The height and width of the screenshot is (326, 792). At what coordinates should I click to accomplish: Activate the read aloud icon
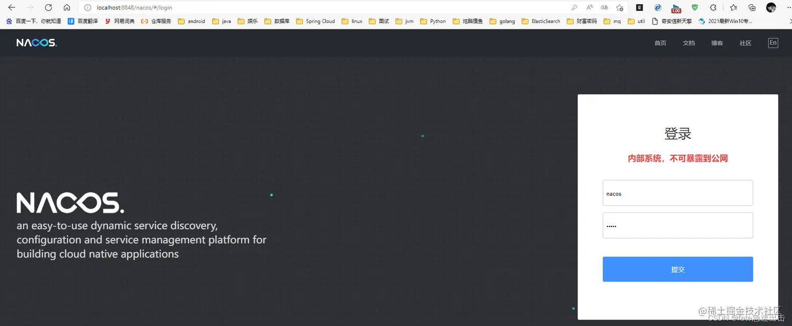(589, 7)
